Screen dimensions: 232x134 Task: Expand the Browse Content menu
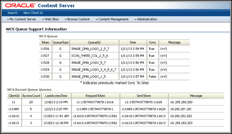point(77,19)
